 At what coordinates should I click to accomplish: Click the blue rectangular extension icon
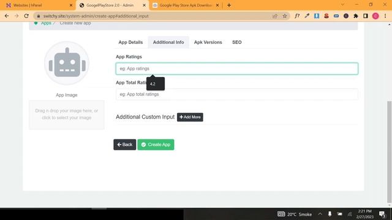pos(336,16)
